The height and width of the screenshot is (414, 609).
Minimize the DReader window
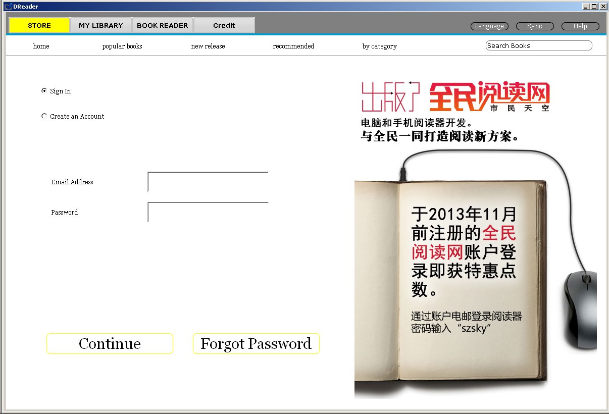[x=586, y=7]
